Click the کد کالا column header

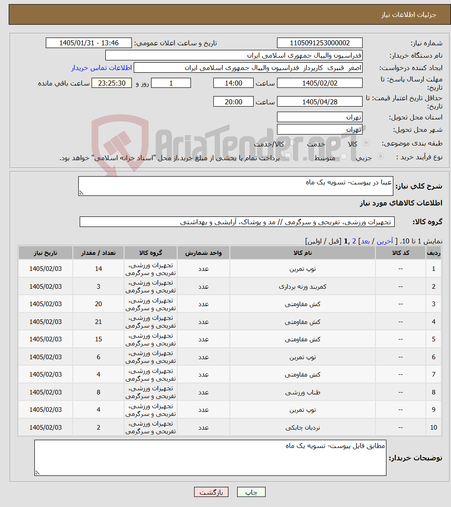[401, 253]
